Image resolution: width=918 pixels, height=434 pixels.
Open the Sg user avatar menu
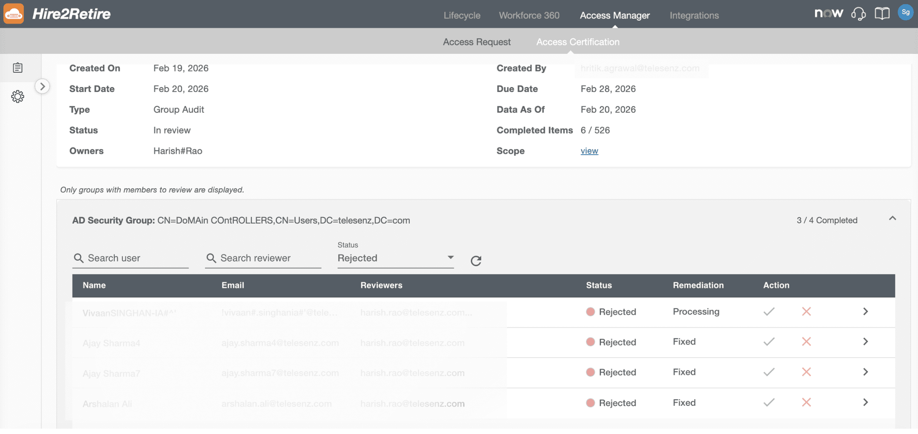pyautogui.click(x=905, y=12)
